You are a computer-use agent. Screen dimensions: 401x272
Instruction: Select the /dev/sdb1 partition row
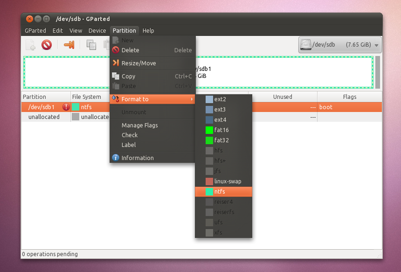pos(201,107)
